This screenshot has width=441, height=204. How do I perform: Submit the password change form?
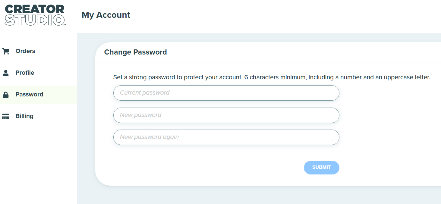pos(321,168)
